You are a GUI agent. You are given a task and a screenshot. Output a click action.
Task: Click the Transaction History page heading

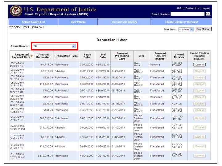point(112,40)
